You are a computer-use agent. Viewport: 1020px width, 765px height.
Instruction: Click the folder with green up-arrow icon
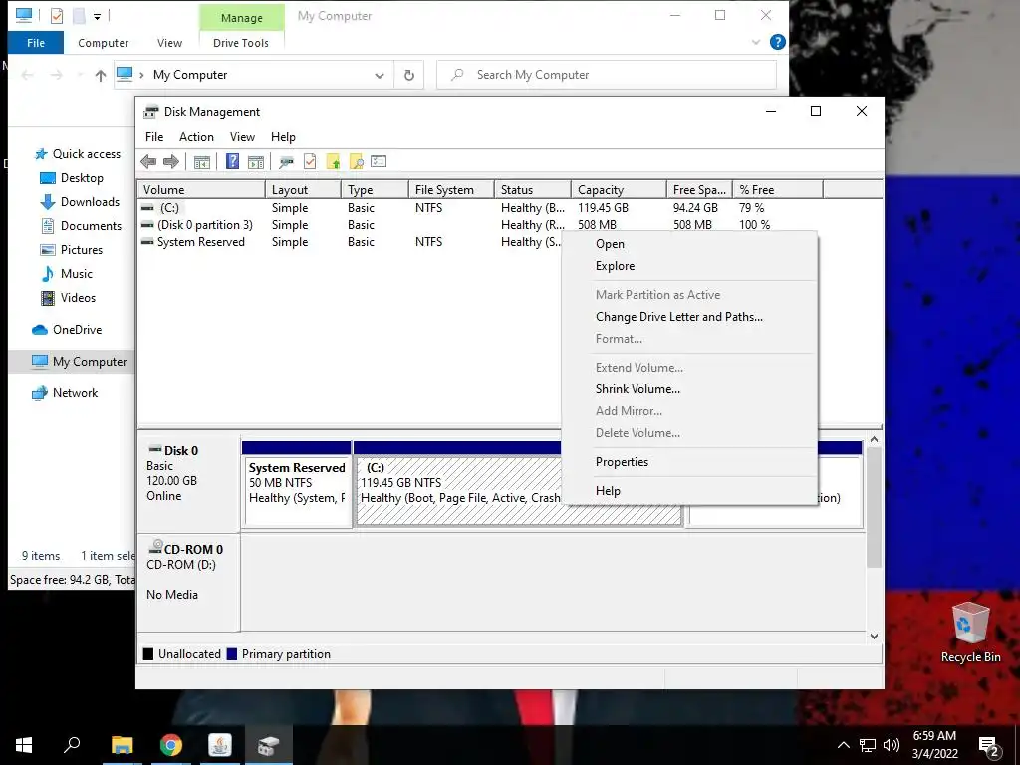333,162
